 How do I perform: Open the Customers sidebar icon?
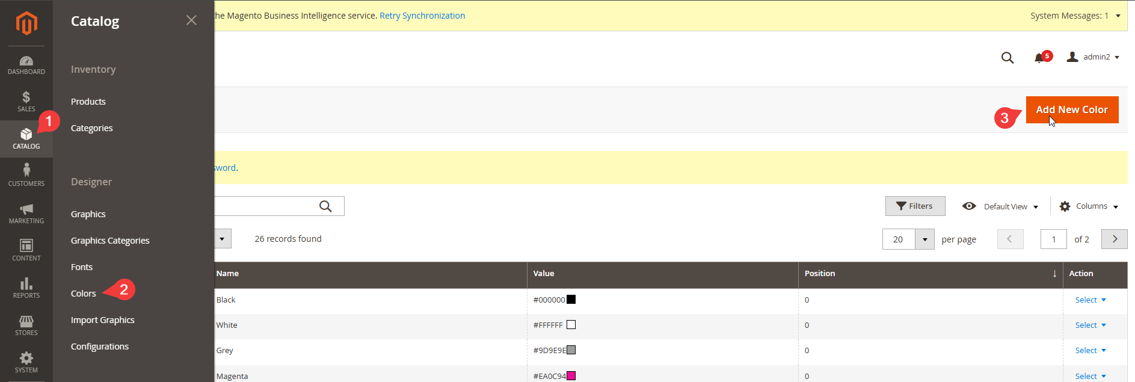[26, 176]
